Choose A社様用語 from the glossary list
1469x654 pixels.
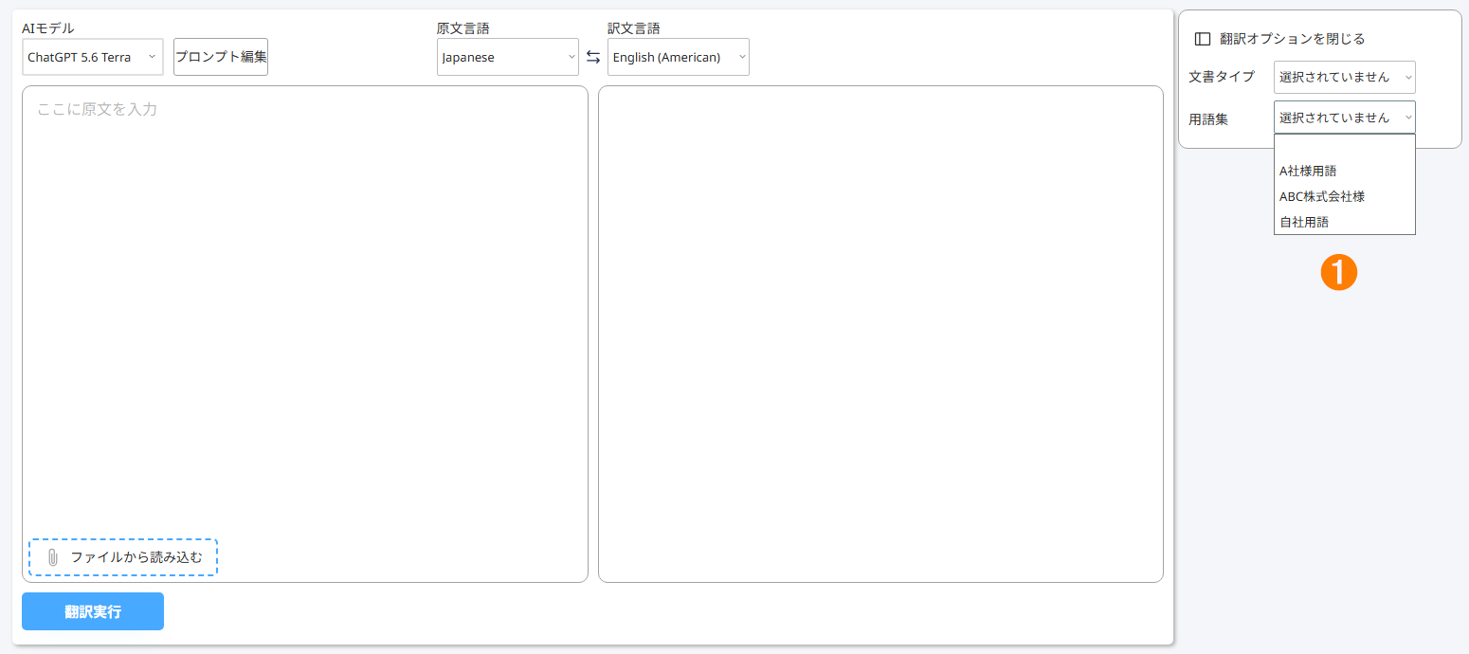1345,172
